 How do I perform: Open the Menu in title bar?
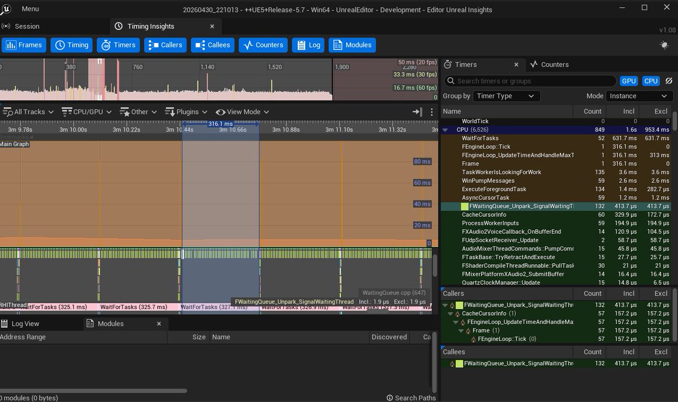[30, 8]
